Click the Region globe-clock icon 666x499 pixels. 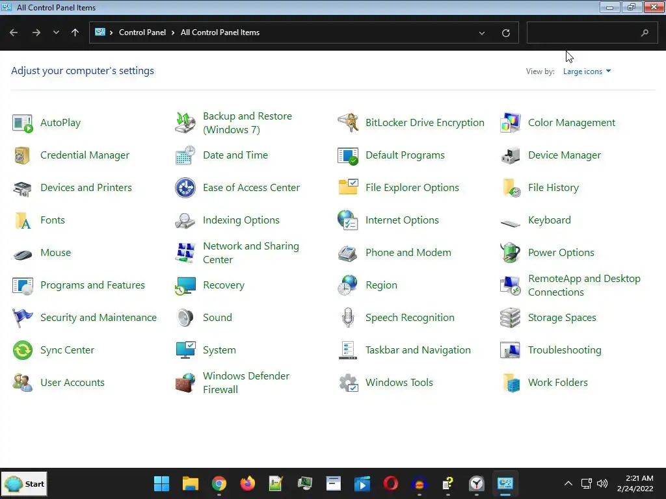click(348, 285)
